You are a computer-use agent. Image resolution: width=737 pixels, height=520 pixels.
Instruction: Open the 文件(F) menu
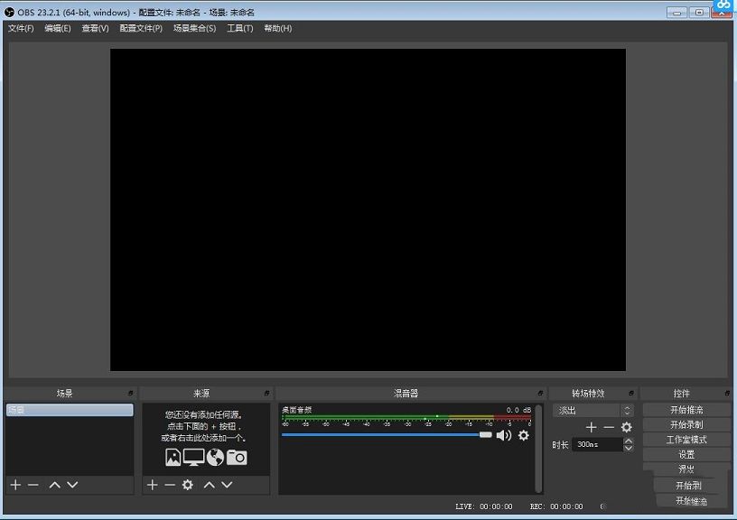(21, 28)
